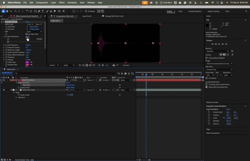Select the Roto Brush tool

[59, 11]
